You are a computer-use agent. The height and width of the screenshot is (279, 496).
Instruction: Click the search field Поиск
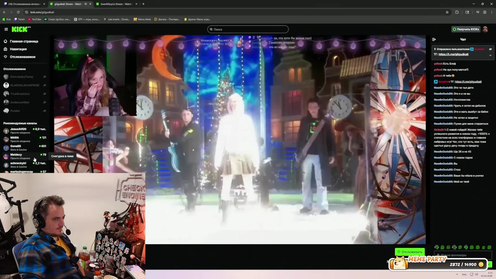click(x=248, y=29)
